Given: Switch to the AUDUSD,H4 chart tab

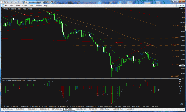Looking at the screenshot, I should pos(131,109).
